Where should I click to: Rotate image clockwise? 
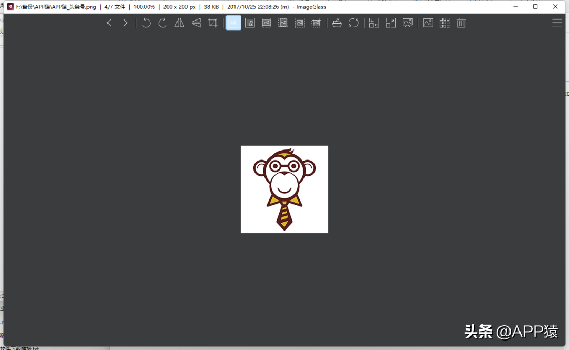163,23
